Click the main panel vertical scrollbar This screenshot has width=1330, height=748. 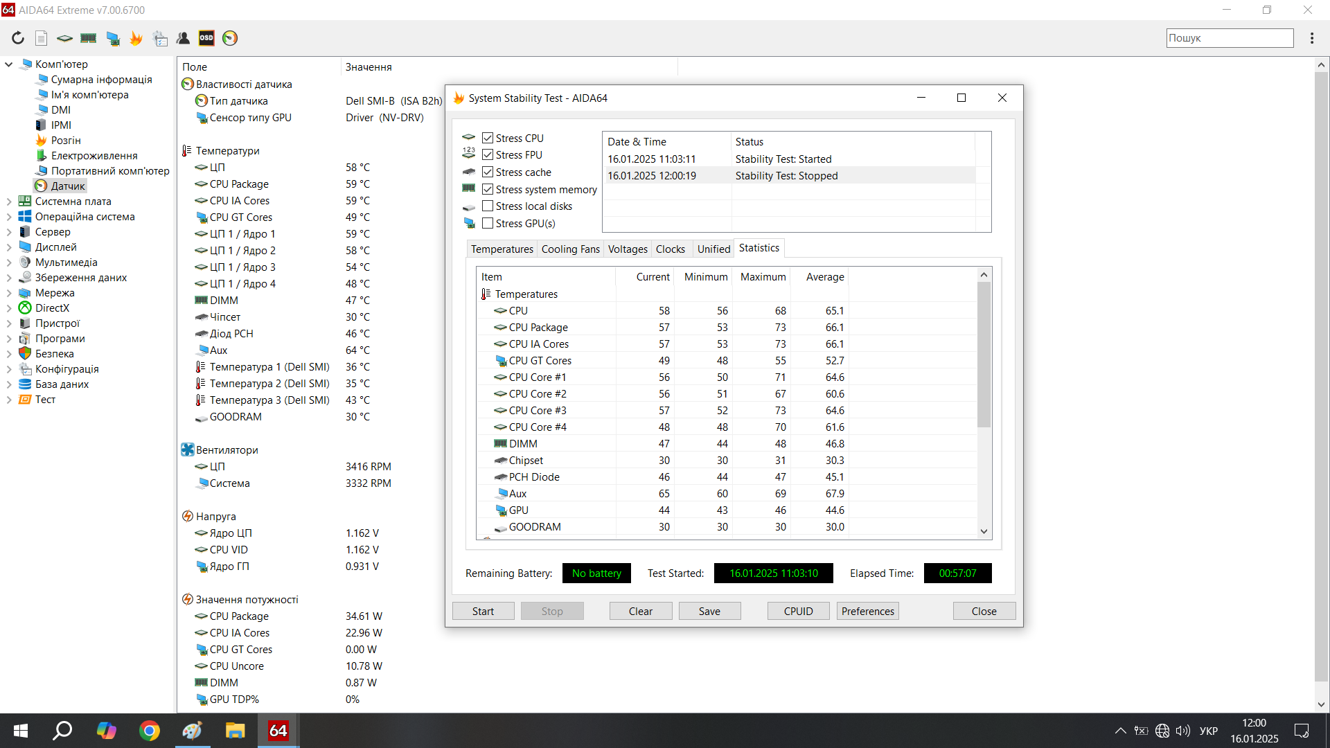pos(1321,377)
